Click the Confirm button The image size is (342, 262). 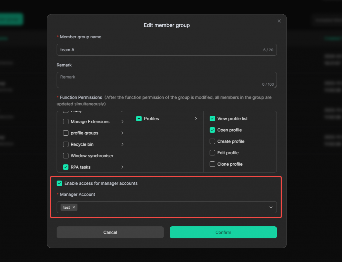[x=223, y=232]
